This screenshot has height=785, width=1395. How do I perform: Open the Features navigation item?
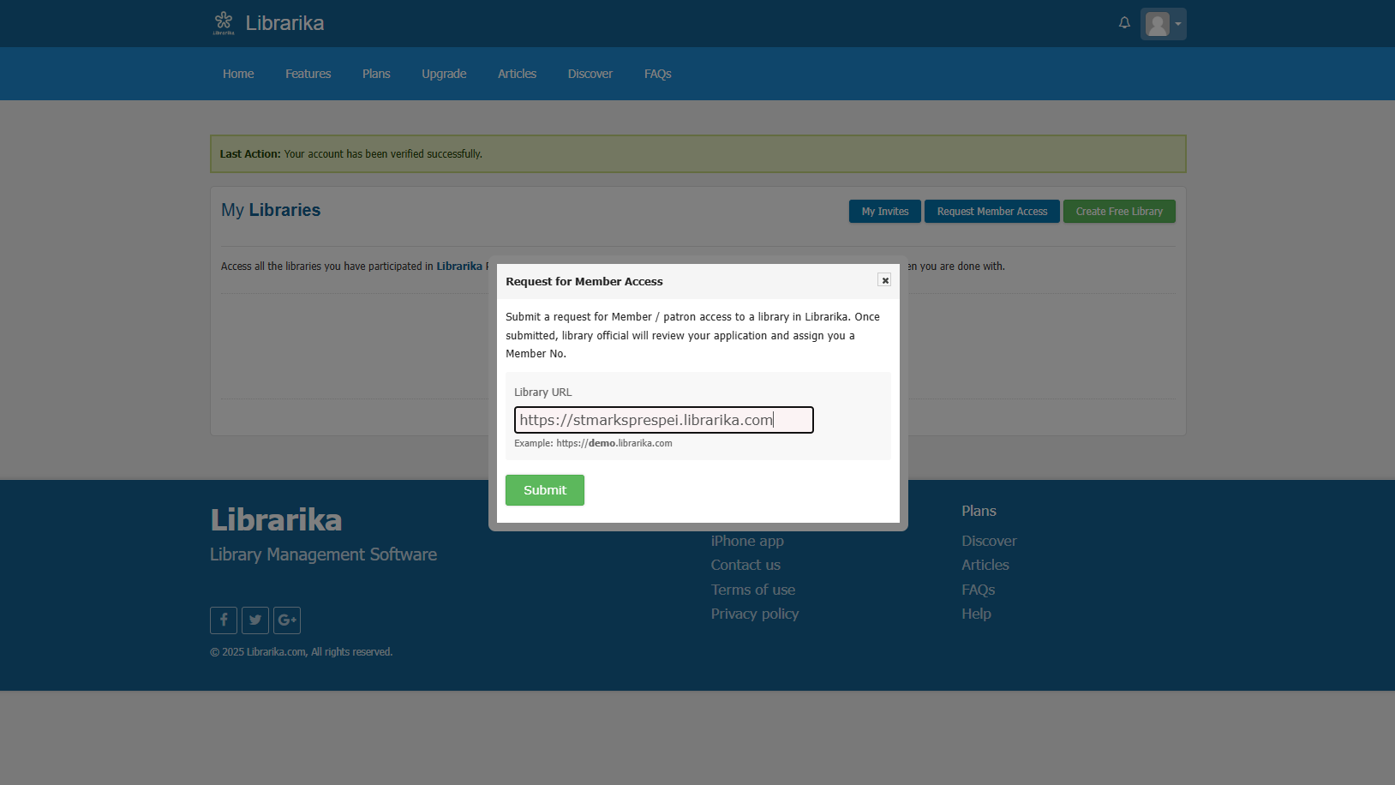point(308,74)
